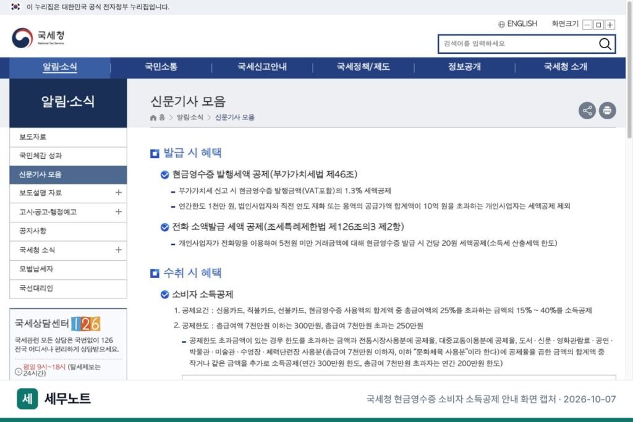Click the 발급 시 혜택 heading
Image resolution: width=633 pixels, height=422 pixels.
(192, 153)
